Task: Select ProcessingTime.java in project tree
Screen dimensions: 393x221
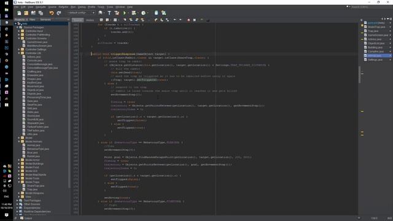Action: [x=39, y=97]
